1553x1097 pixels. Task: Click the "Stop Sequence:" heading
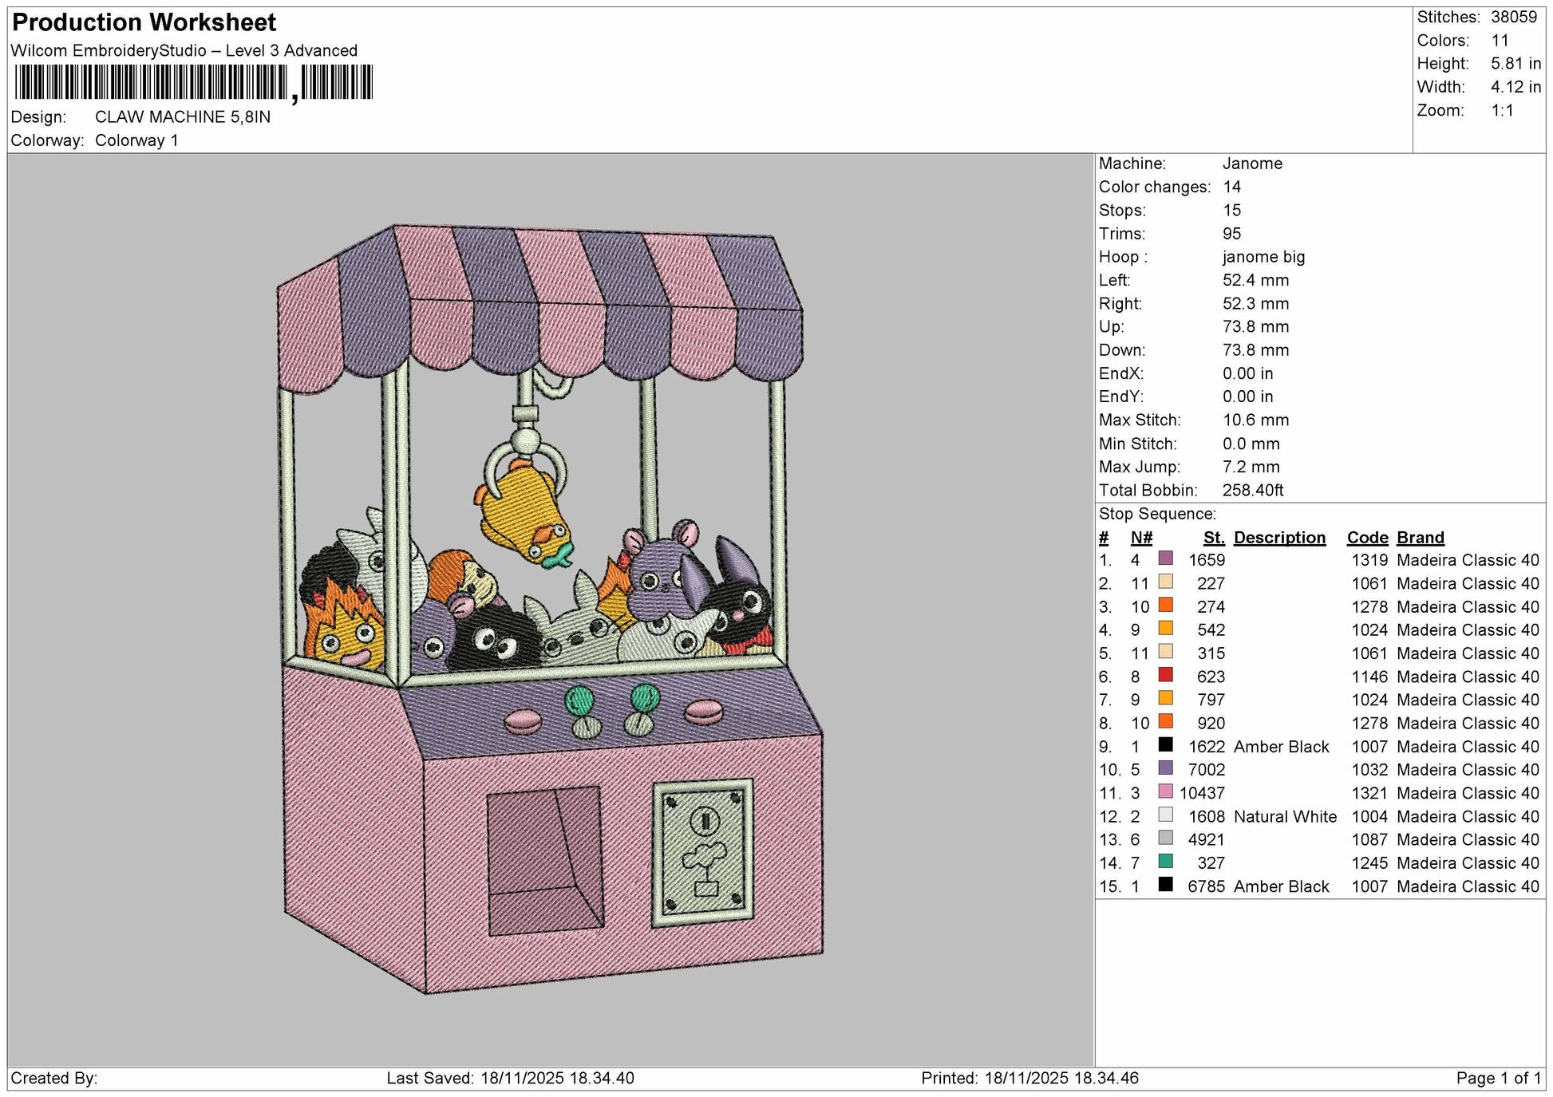(x=1157, y=514)
